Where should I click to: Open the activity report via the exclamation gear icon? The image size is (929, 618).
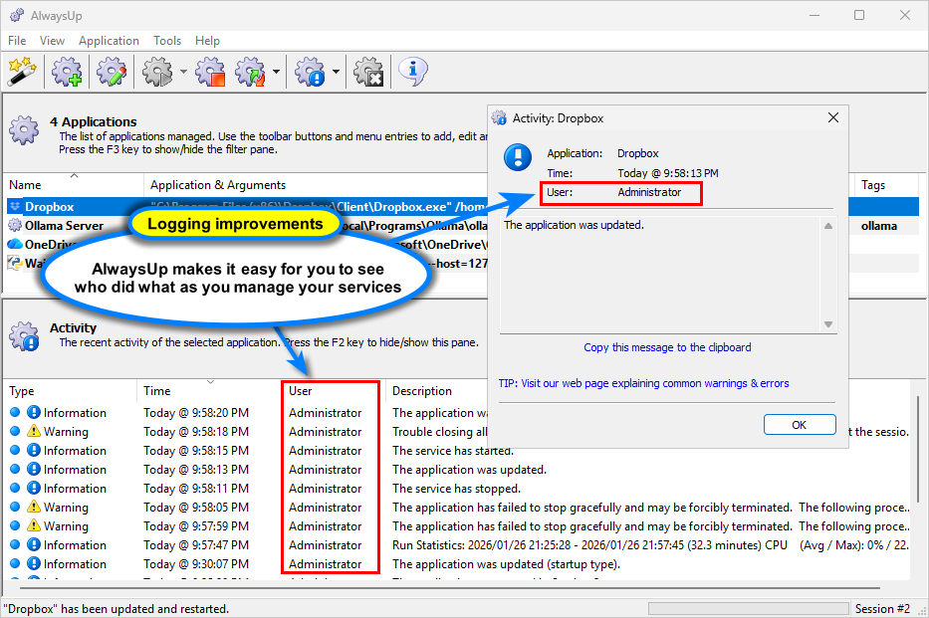pyautogui.click(x=311, y=72)
